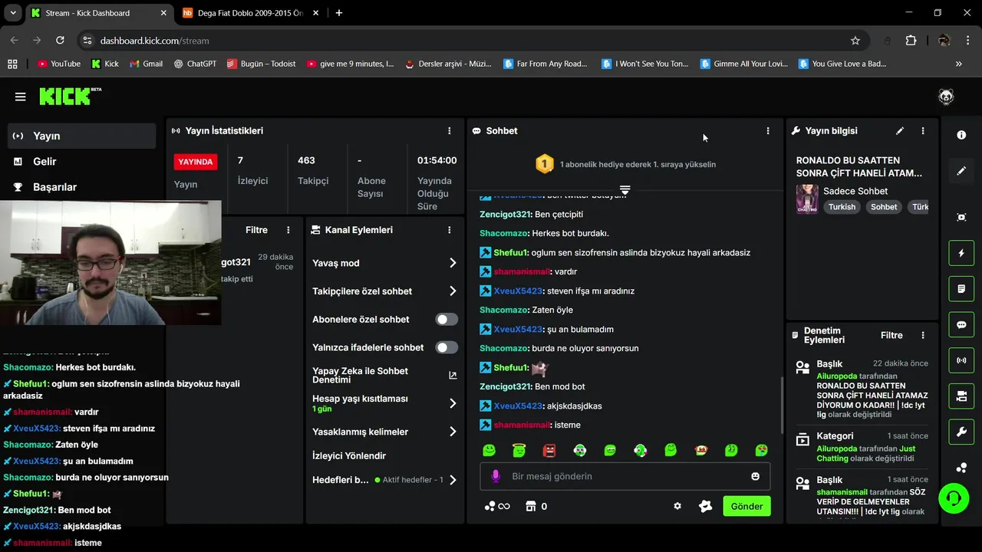
Task: Open Sohbet panel three-dot menu
Action: tap(768, 131)
